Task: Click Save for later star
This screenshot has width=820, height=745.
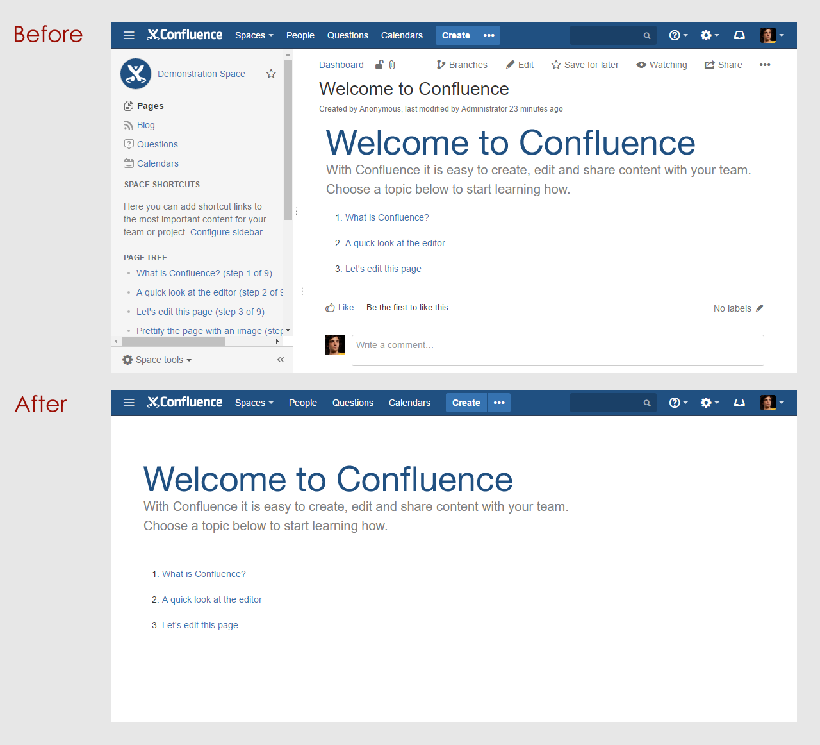Action: 585,65
